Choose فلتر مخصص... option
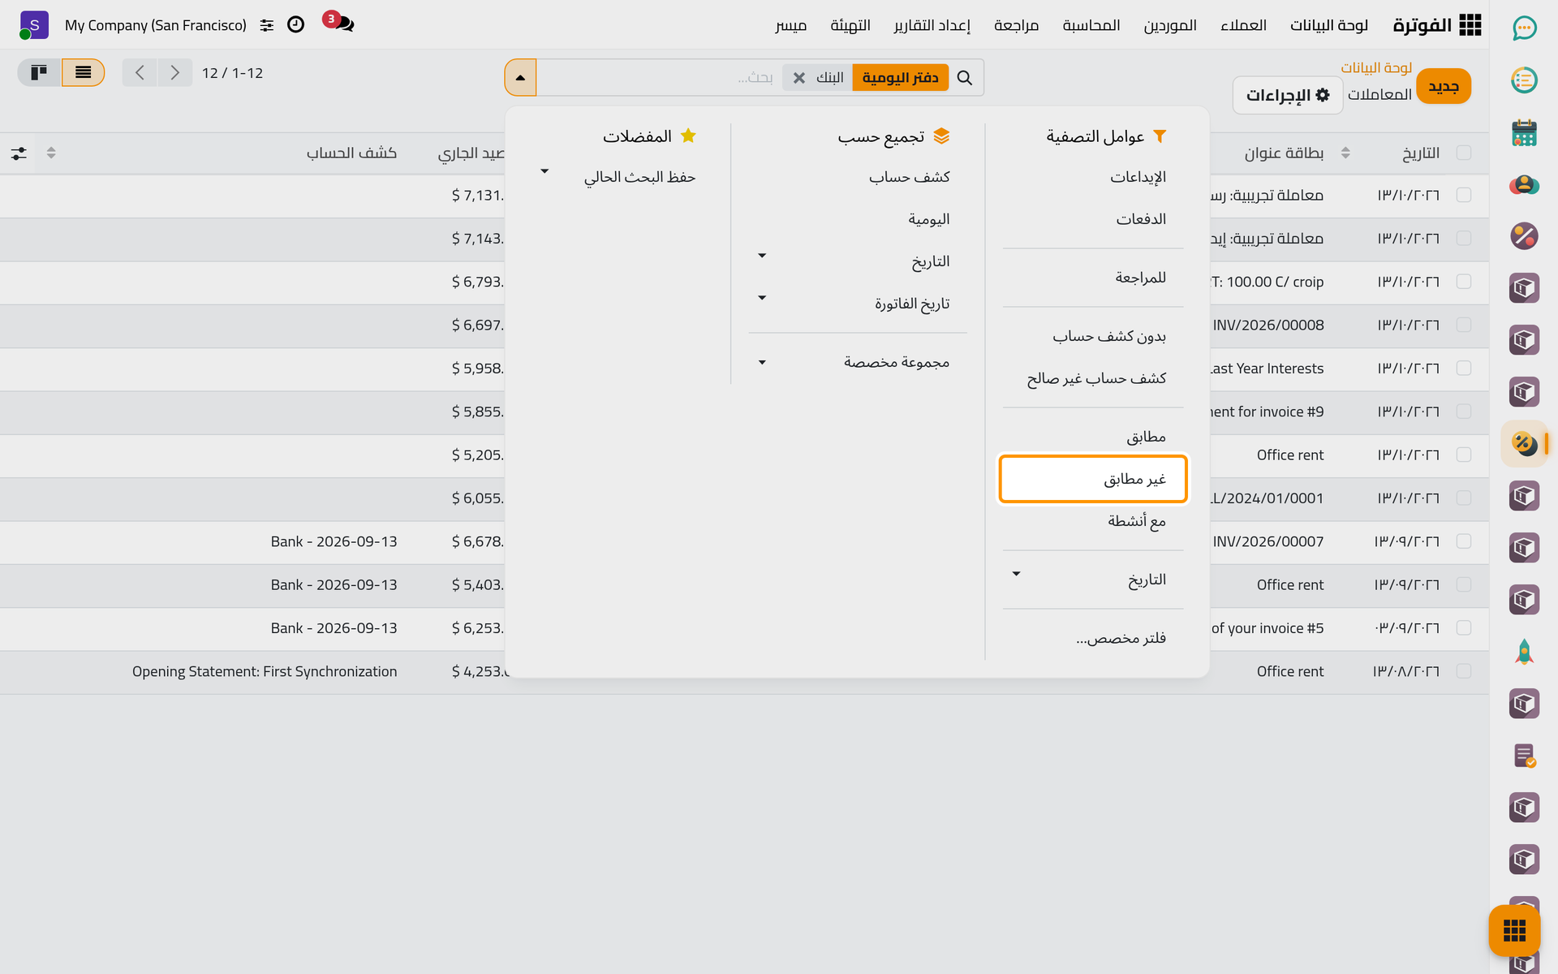The image size is (1558, 974). pyautogui.click(x=1093, y=638)
